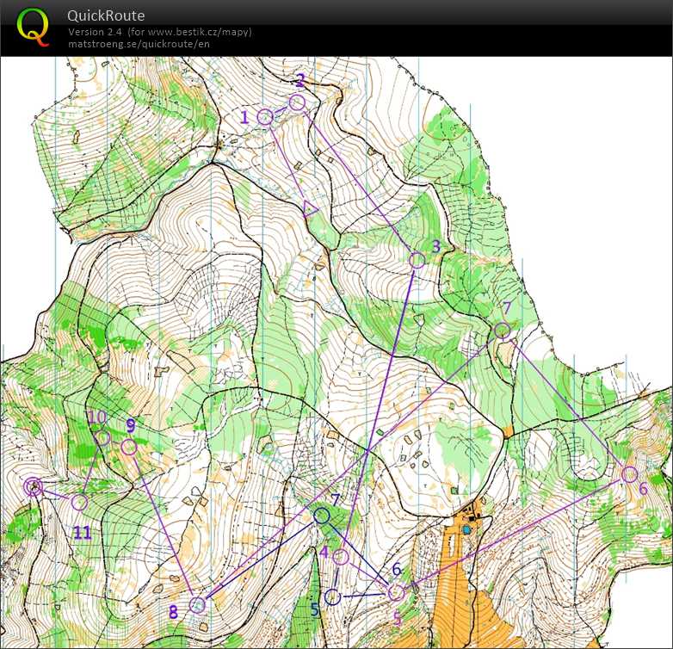Click the QuickRoute Q logo
Viewport: 673px width, 649px height.
tap(34, 27)
